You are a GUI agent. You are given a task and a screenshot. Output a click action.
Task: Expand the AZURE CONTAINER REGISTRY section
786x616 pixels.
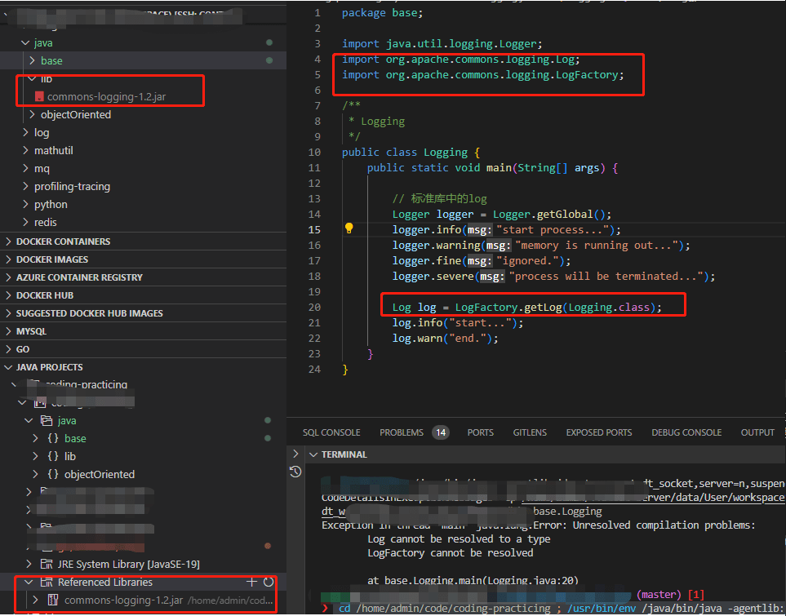[79, 277]
